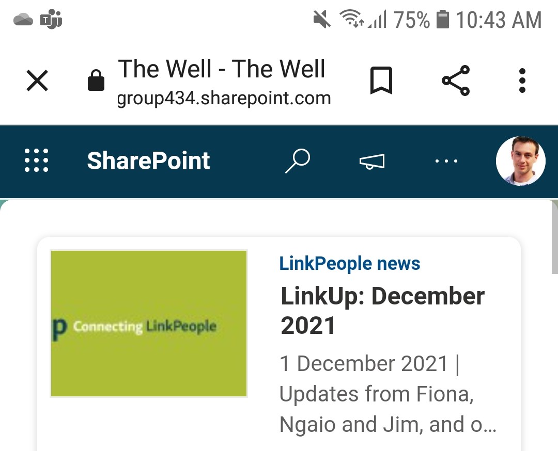Click the group434.sharepoint.com address text
This screenshot has height=451, width=558.
[224, 98]
